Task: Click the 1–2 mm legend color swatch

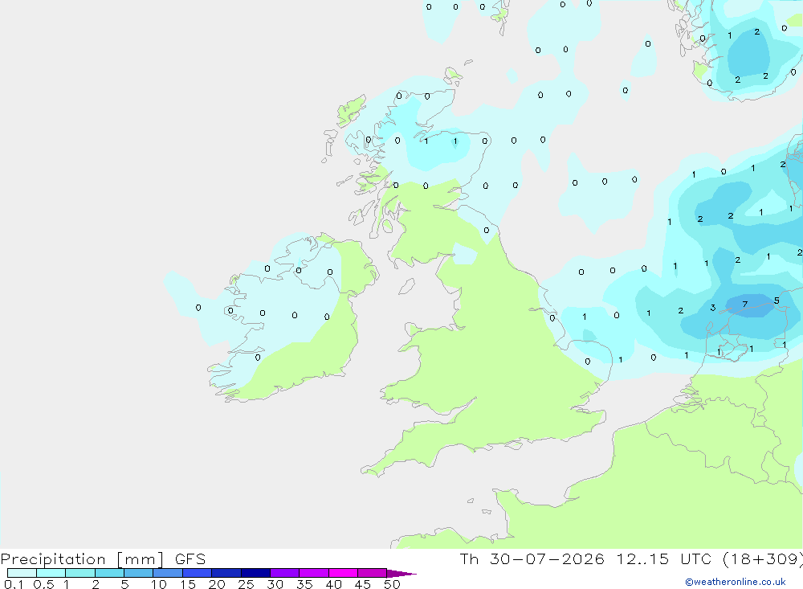Action: coord(80,573)
